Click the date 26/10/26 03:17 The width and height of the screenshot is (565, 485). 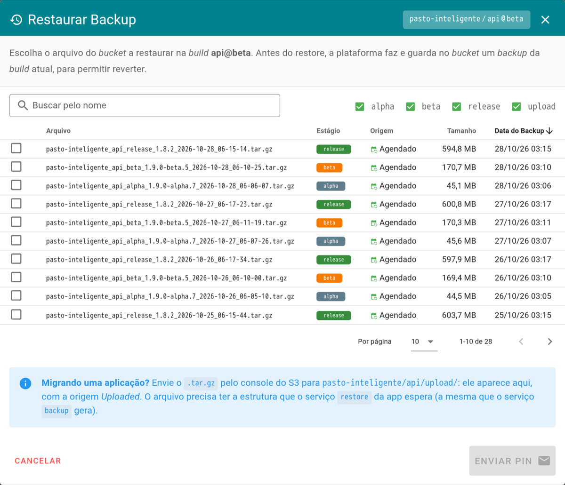523,259
